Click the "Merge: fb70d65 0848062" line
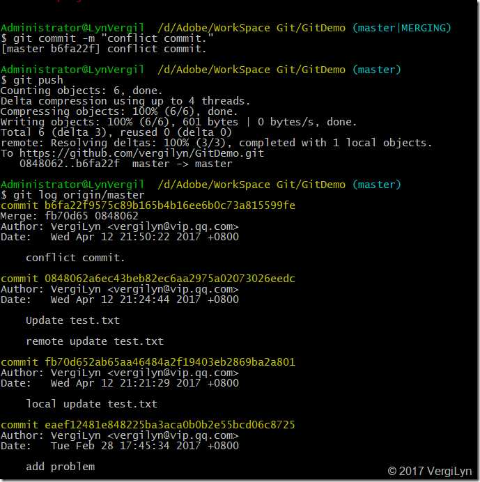The image size is (480, 482). [x=70, y=216]
